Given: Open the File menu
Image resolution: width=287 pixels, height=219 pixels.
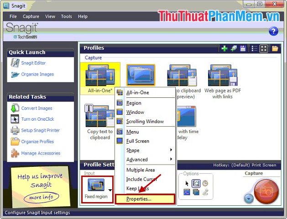Looking at the screenshot, I should click(13, 16).
